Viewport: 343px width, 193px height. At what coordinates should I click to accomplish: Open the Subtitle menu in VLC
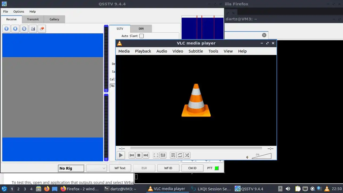[x=196, y=51]
